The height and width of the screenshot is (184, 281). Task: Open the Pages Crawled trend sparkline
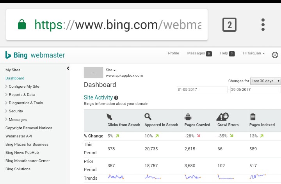[x=193, y=177]
